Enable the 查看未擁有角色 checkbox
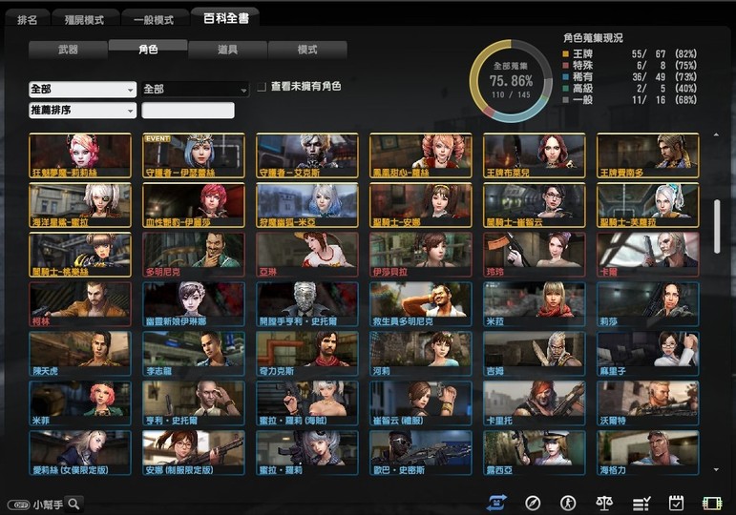This screenshot has width=736, height=515. [x=262, y=87]
